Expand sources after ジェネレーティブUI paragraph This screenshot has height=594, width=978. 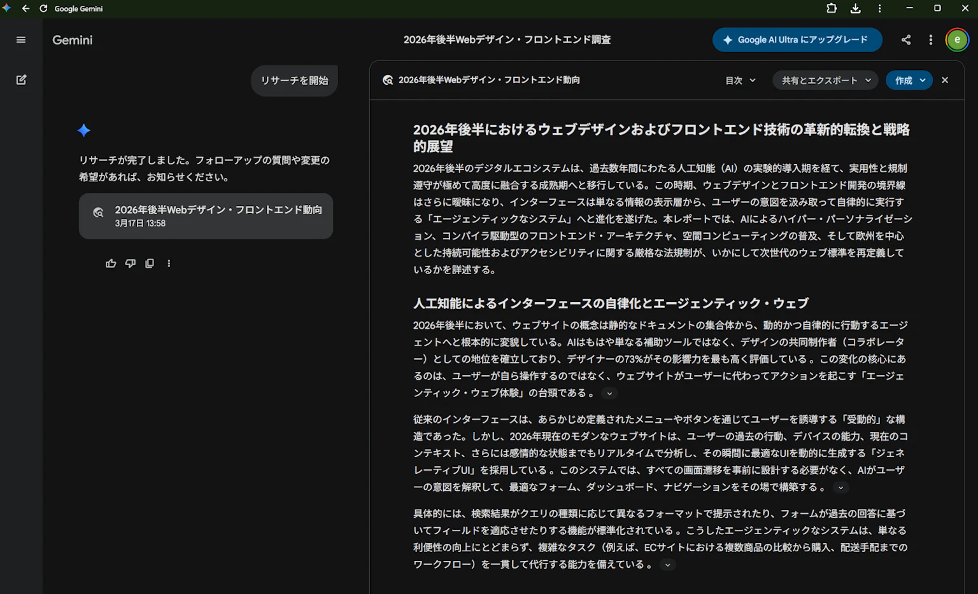[840, 488]
